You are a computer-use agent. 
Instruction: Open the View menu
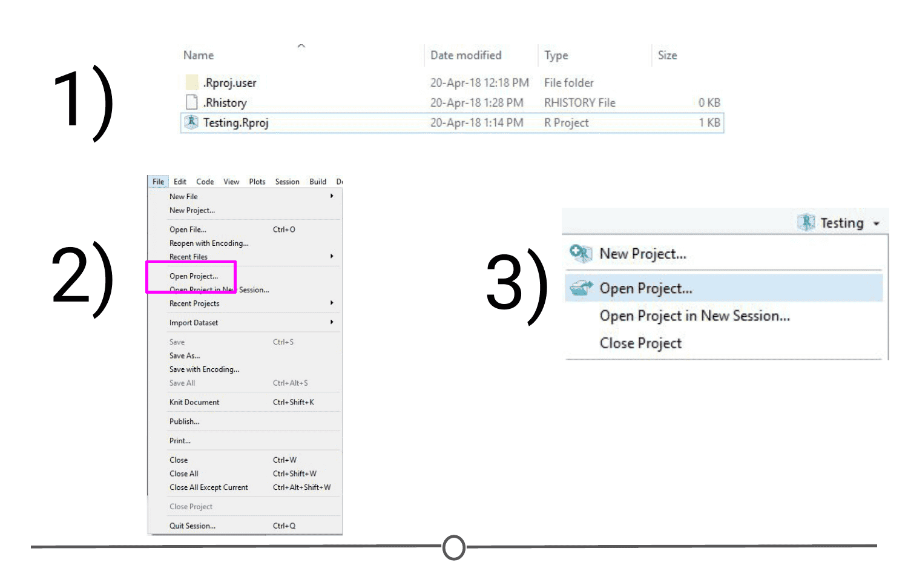pyautogui.click(x=231, y=182)
